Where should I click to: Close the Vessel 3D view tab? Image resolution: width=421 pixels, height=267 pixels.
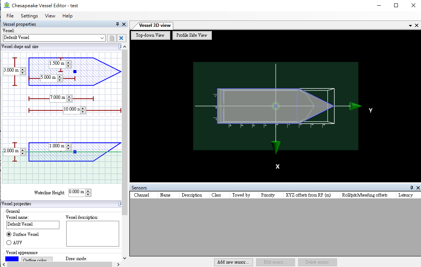pos(416,25)
